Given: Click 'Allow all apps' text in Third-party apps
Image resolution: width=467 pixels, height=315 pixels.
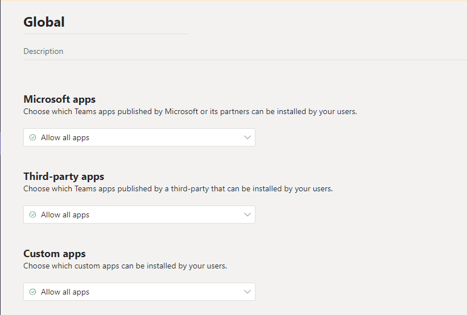Looking at the screenshot, I should 65,215.
